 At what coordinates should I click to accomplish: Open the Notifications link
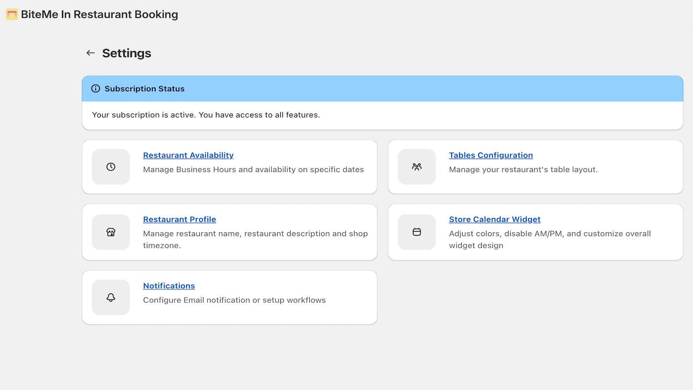169,286
